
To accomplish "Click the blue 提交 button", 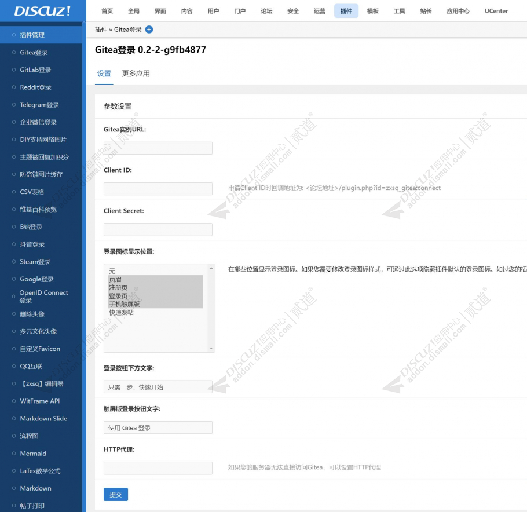I will pos(116,495).
